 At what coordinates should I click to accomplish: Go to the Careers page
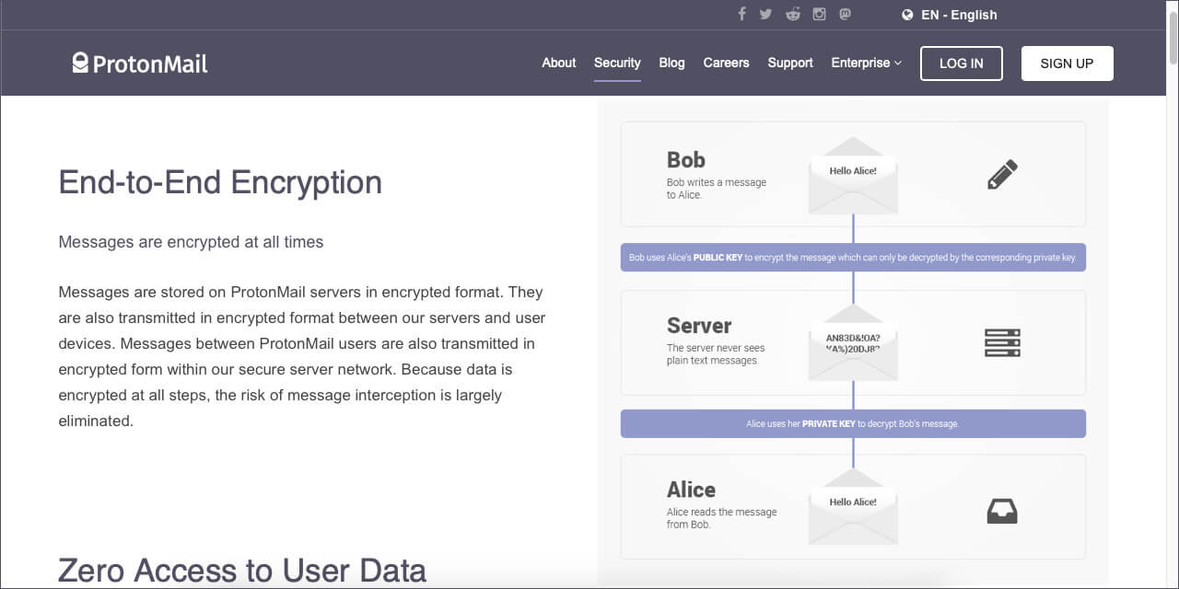click(726, 63)
